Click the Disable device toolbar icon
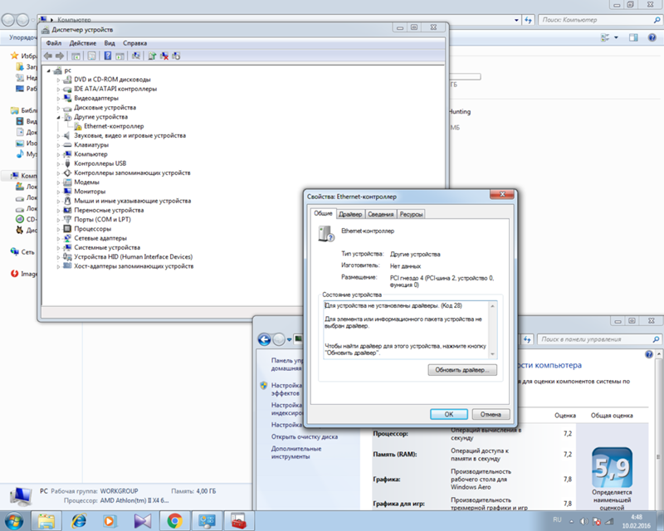 tap(176, 56)
